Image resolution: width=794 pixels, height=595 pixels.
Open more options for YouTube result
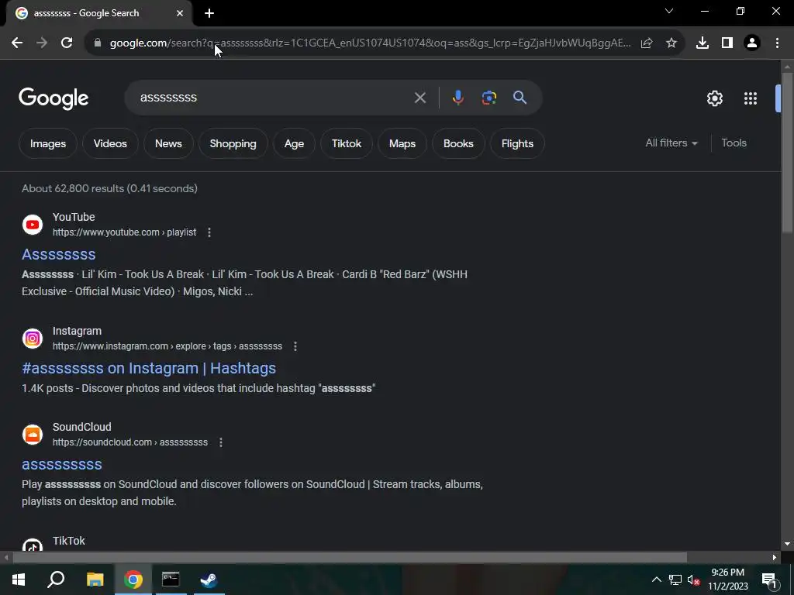coord(209,232)
